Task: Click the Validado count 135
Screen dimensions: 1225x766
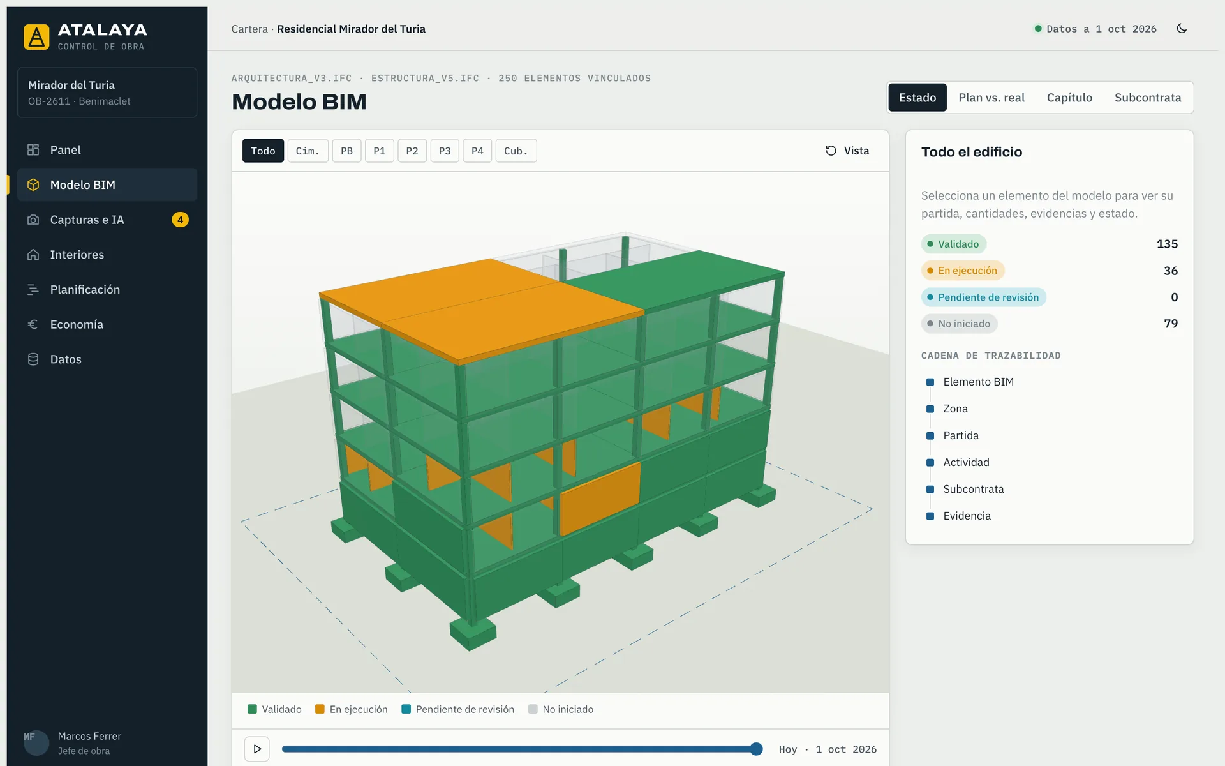Action: (1167, 244)
